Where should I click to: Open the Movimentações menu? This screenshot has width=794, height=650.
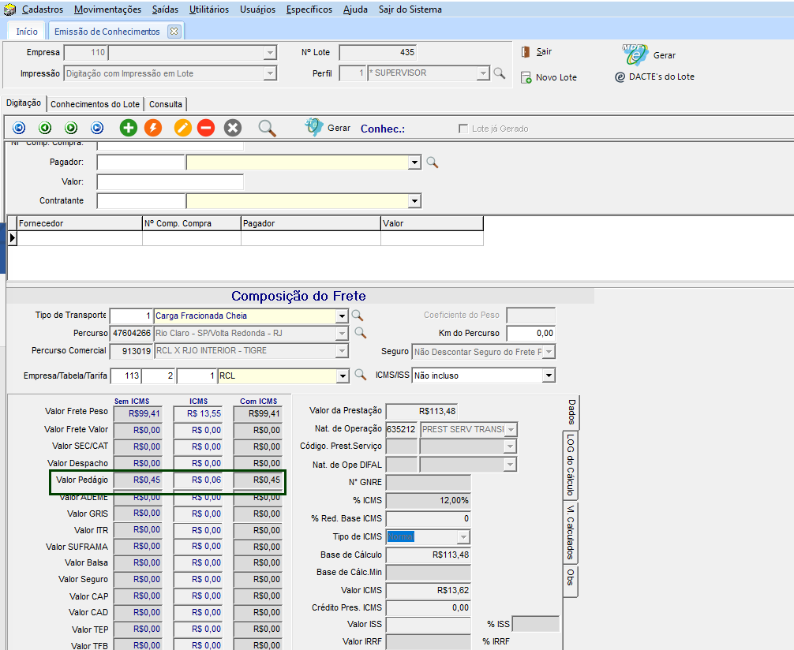tap(107, 9)
